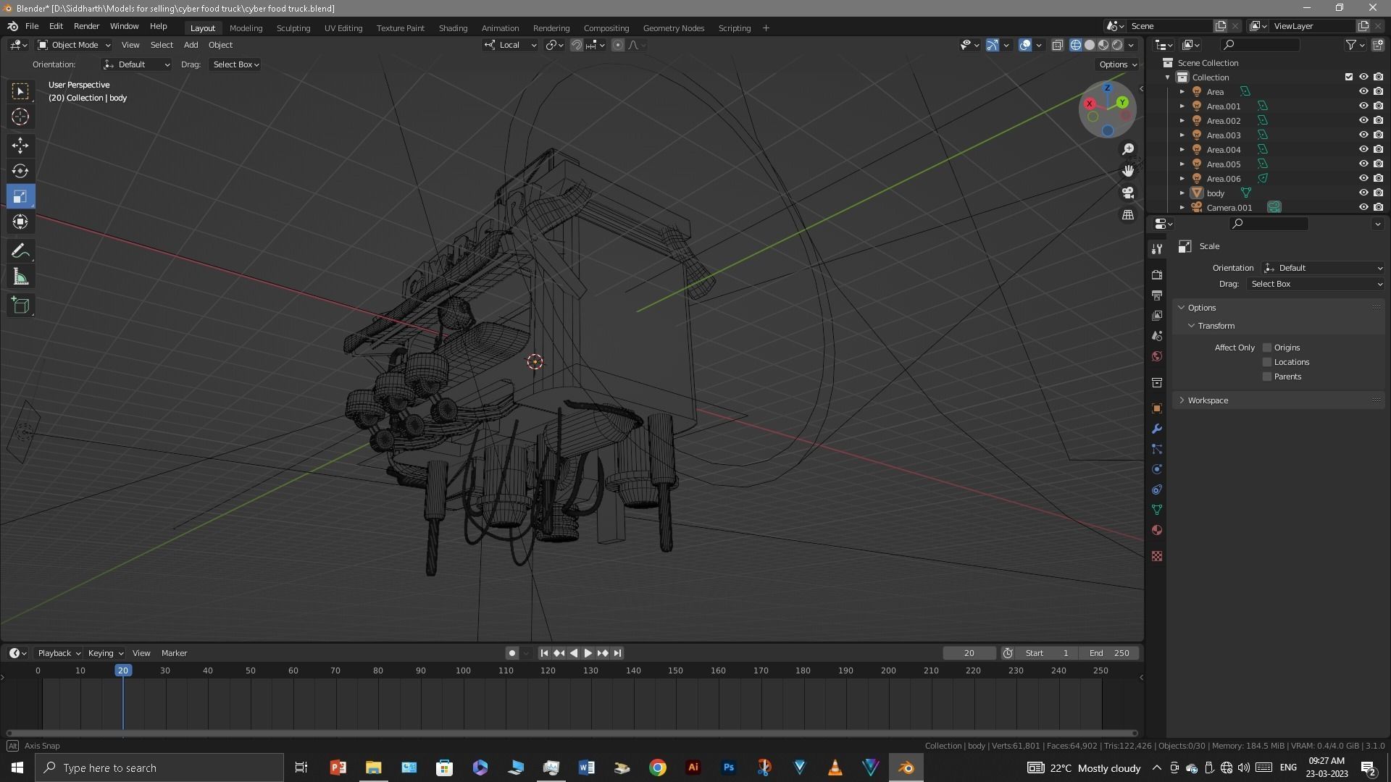Open the World properties tab
Image resolution: width=1391 pixels, height=782 pixels.
click(x=1157, y=356)
